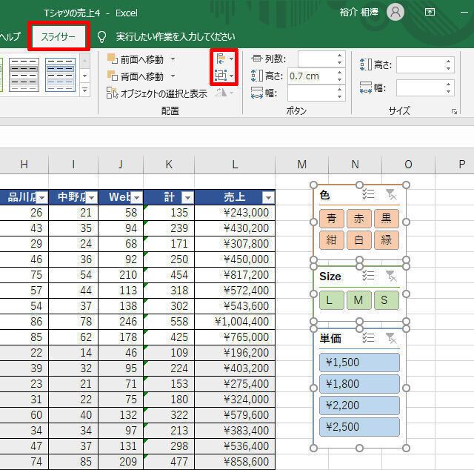Click the サイズ group 高さ field
This screenshot has height=470, width=474.
420,64
